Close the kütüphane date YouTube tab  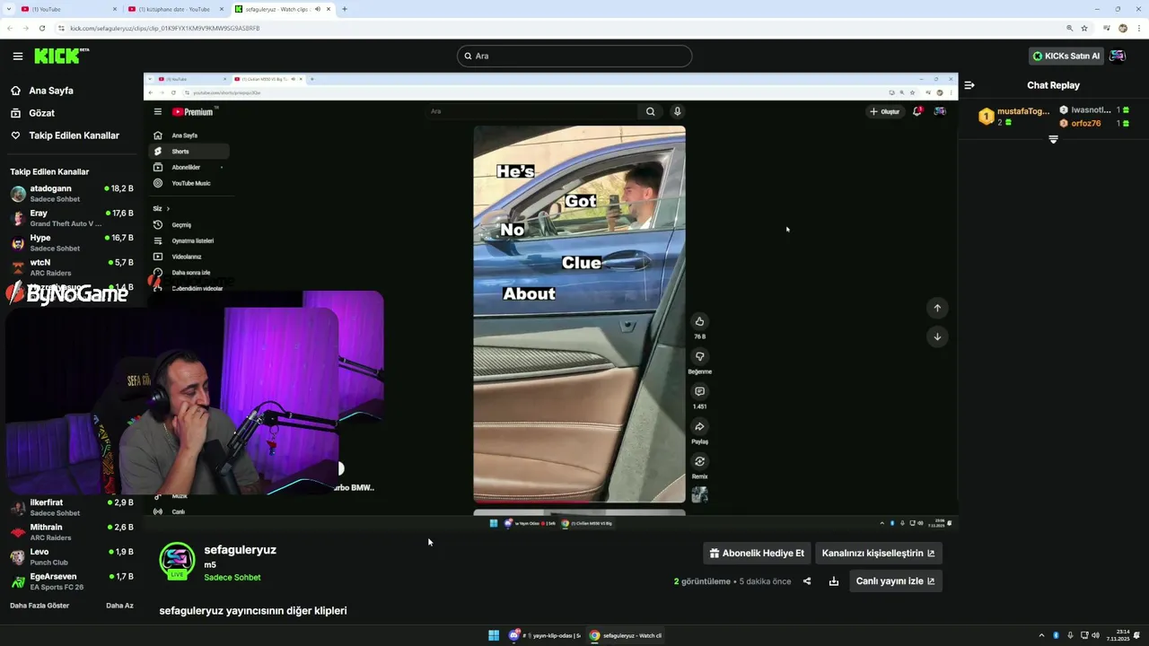coord(222,9)
